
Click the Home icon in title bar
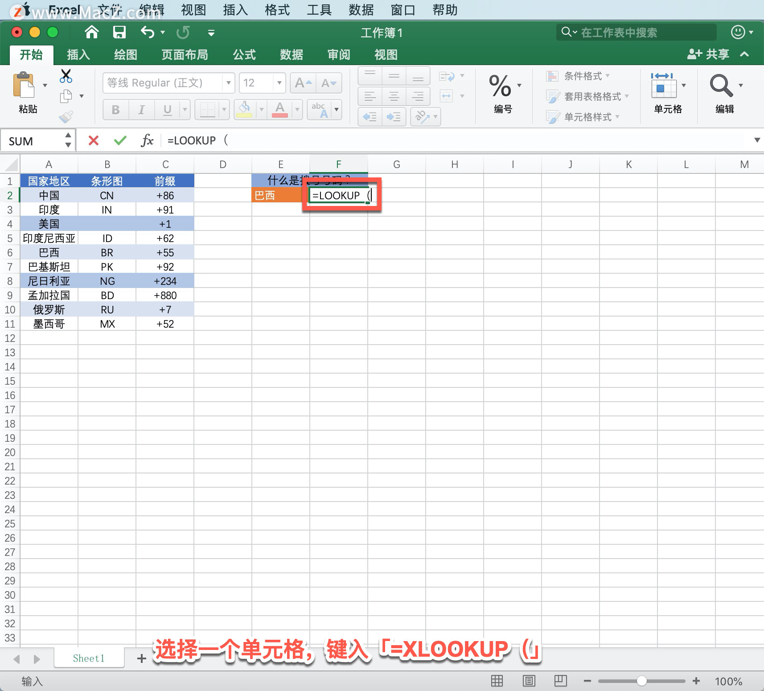[92, 32]
